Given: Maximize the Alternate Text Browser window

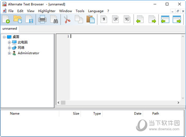Looking at the screenshot, I should [167, 4].
